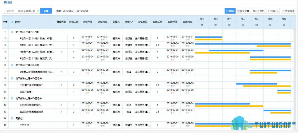
Task: Collapse the 地下部分-土建-1F-A塔 group
Action: 12,32
